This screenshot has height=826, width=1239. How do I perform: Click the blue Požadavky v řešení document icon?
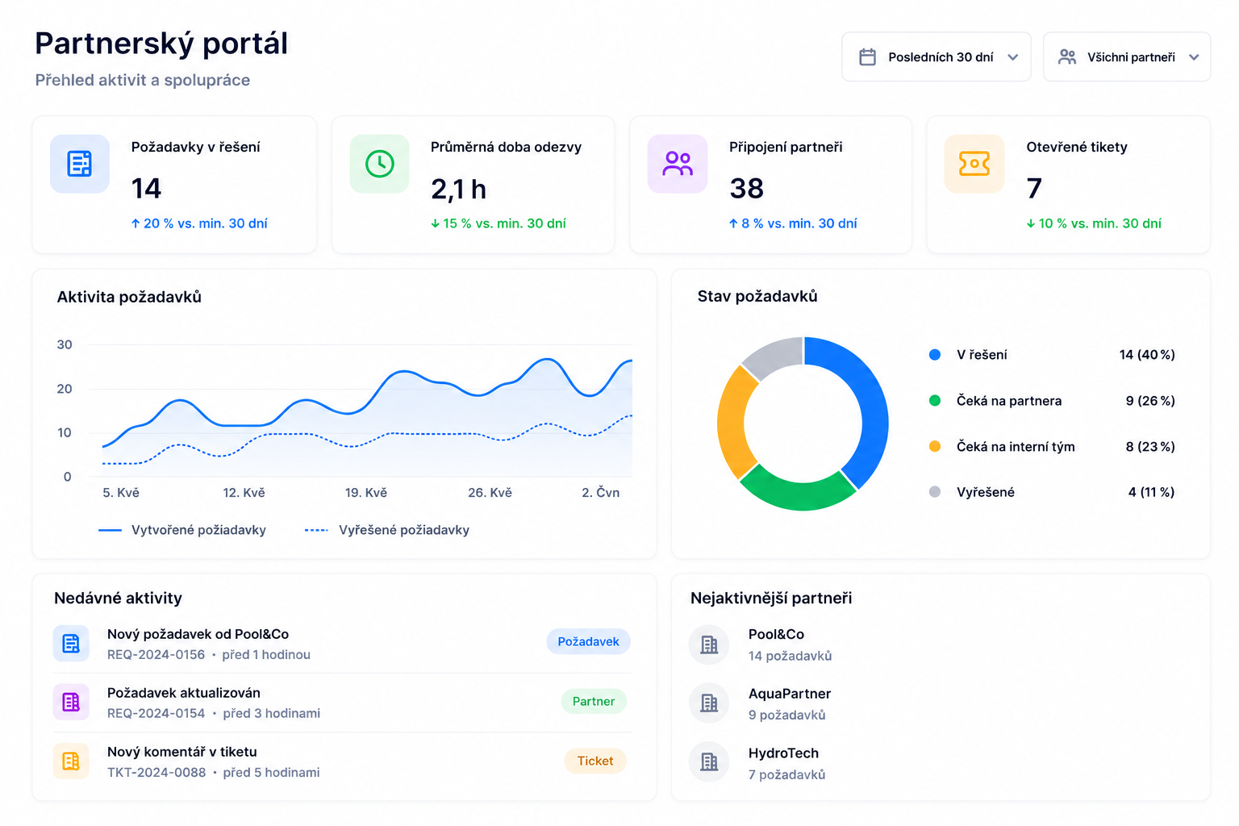[x=79, y=164]
